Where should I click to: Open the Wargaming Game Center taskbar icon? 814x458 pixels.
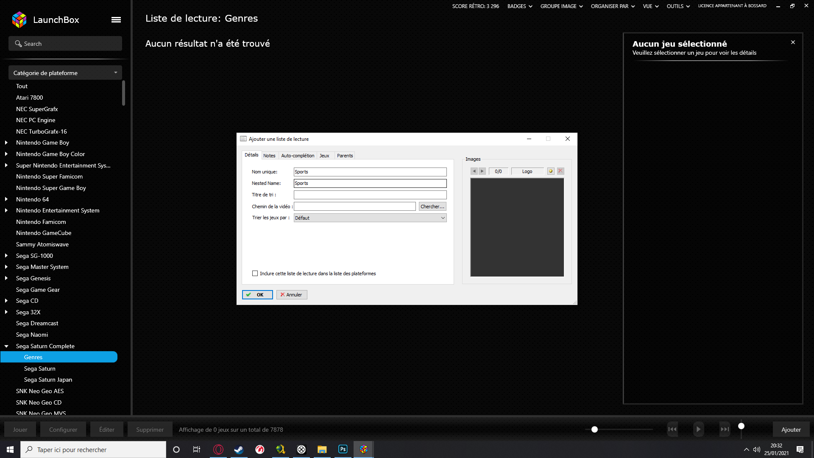click(260, 450)
